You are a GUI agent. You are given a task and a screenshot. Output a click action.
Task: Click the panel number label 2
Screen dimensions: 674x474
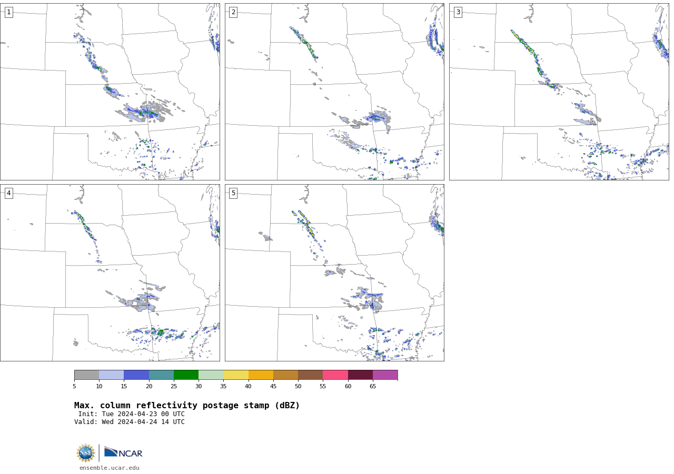pos(233,12)
